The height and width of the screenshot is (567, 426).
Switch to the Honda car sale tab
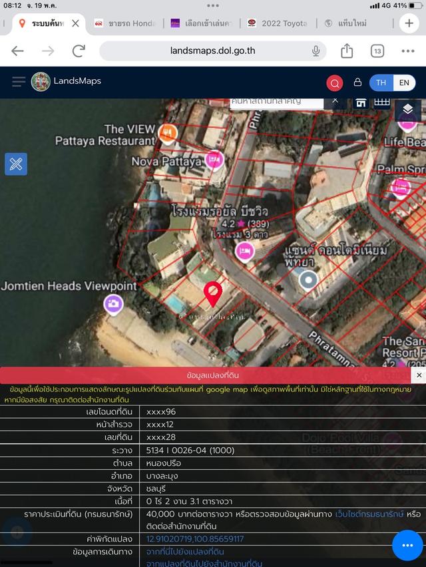click(x=125, y=23)
